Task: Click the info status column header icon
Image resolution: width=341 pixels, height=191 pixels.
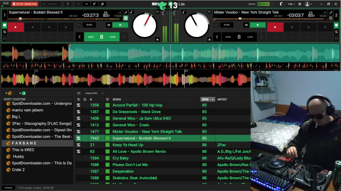Action: [78, 99]
